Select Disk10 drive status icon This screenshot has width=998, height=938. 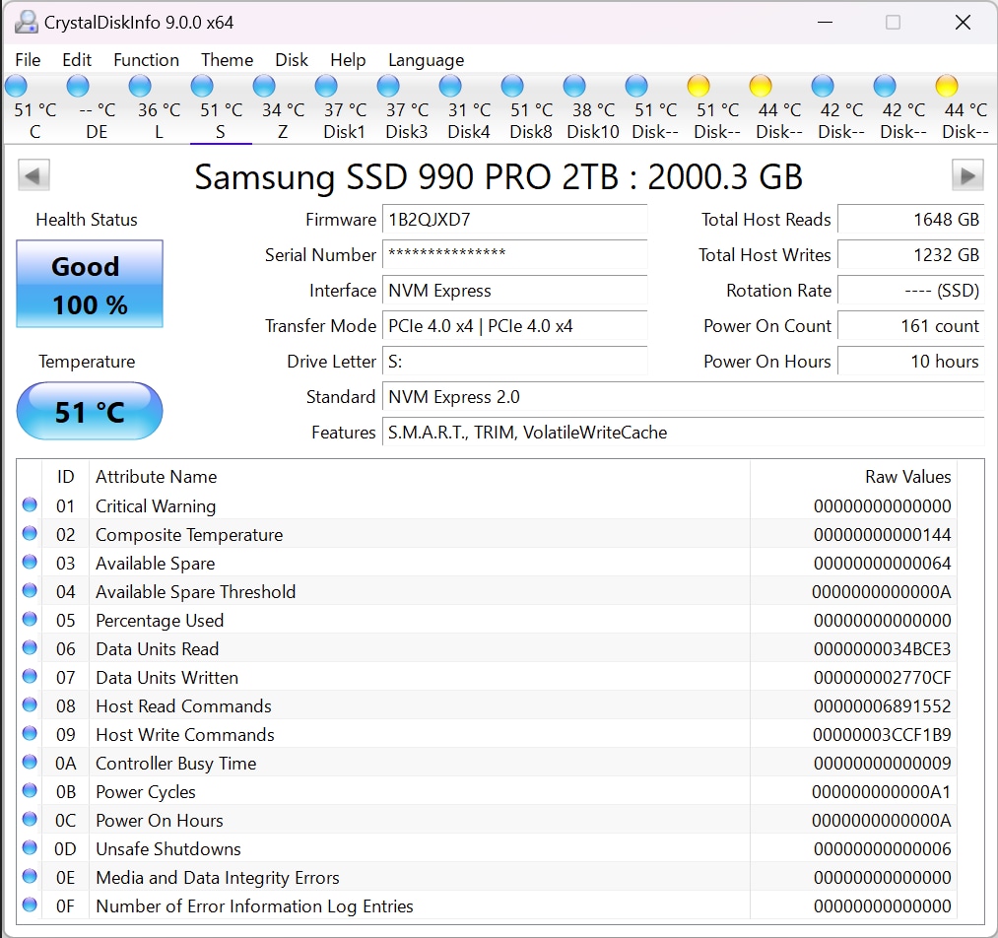tap(574, 87)
